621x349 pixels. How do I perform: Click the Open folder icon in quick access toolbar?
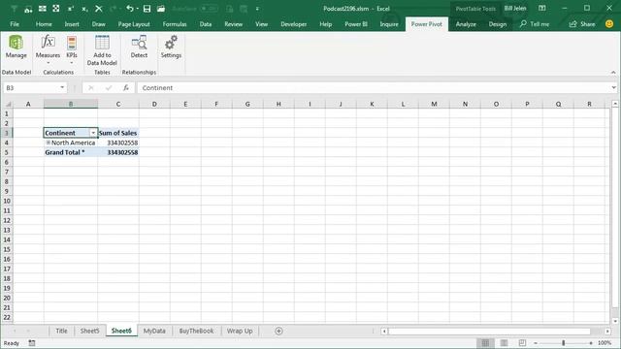[x=161, y=9]
